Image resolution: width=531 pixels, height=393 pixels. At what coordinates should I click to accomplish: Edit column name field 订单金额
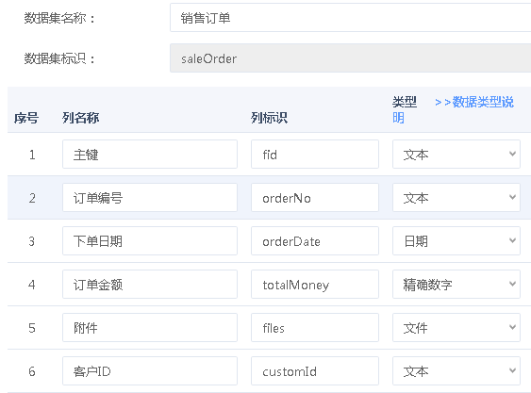click(150, 285)
